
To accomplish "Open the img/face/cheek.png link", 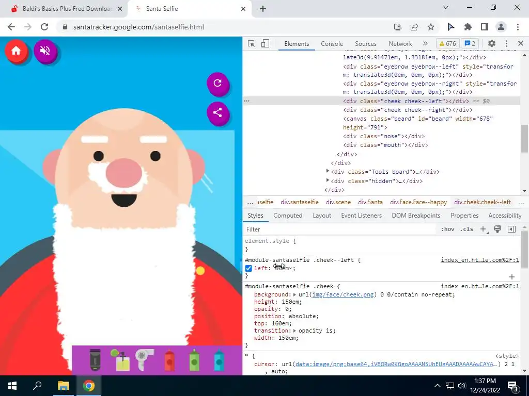I will (x=343, y=294).
